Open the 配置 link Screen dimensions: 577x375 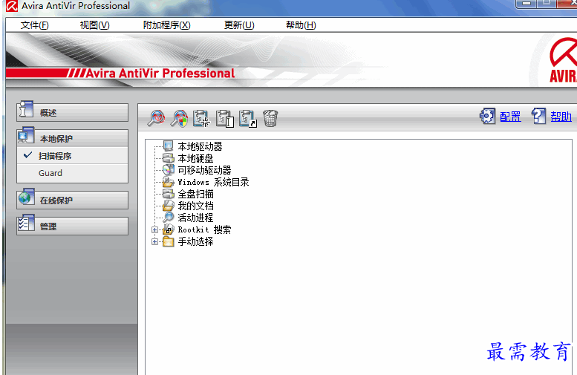pos(510,117)
